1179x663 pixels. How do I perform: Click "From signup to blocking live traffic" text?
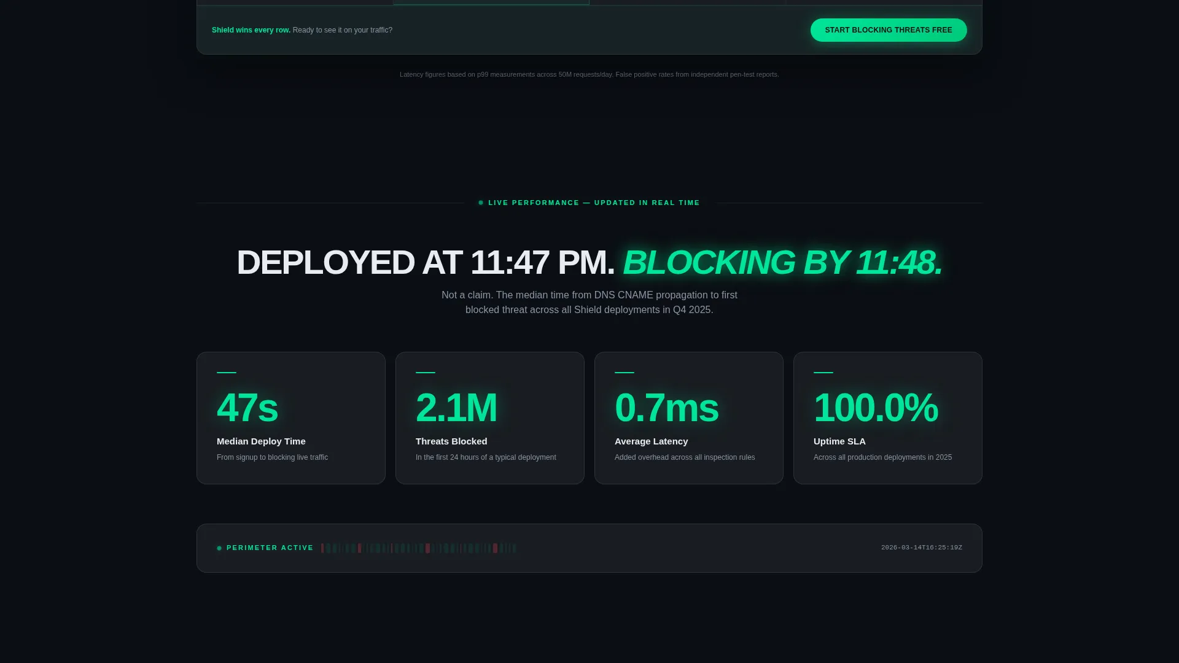272,457
